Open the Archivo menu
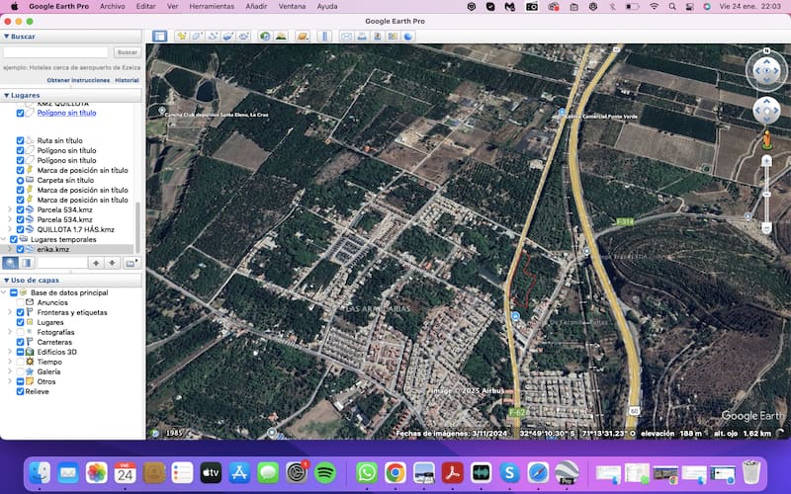791x494 pixels. (112, 7)
